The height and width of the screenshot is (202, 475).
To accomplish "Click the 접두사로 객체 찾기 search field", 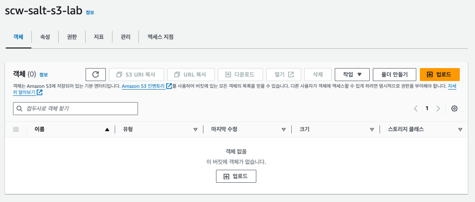I will [76, 108].
